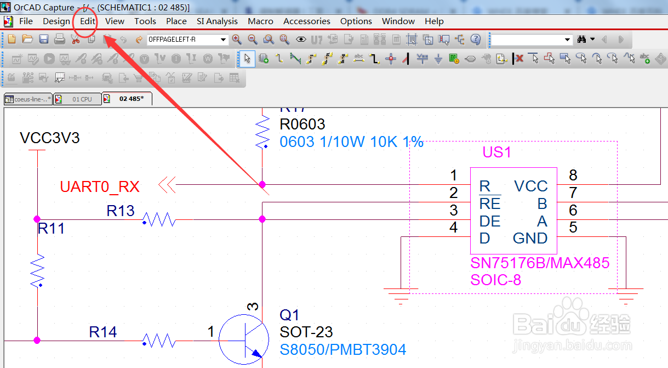Screen dimensions: 668x368
Task: Open help with the question mark icon
Action: click(476, 39)
